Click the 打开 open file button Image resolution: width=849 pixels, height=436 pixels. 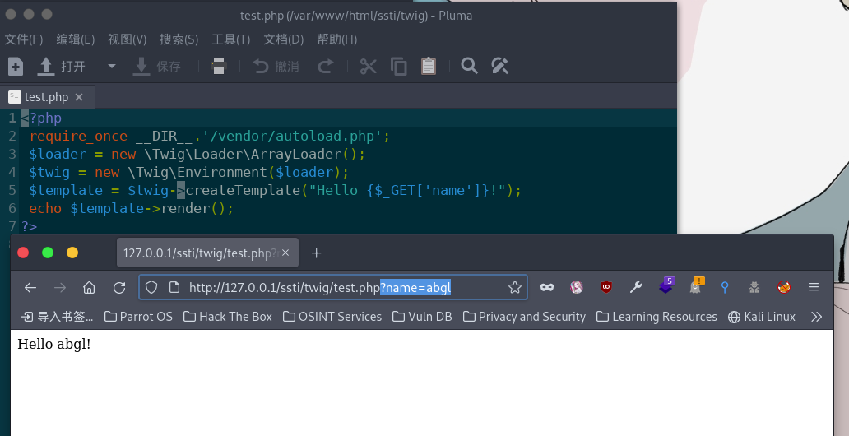point(63,67)
